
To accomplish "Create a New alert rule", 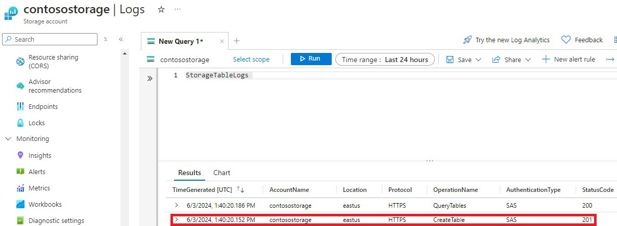I will 568,60.
